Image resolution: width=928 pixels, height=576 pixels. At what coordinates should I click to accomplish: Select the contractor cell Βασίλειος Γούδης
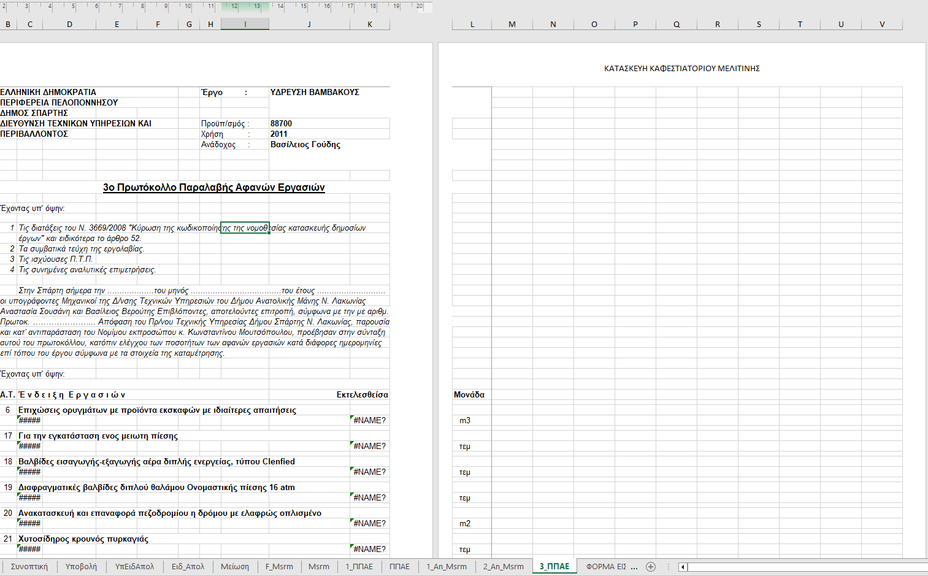305,145
